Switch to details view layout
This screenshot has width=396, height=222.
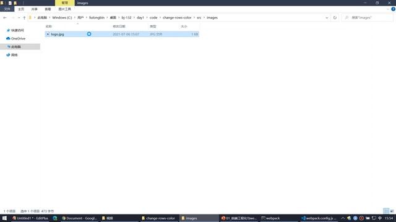[x=386, y=211]
